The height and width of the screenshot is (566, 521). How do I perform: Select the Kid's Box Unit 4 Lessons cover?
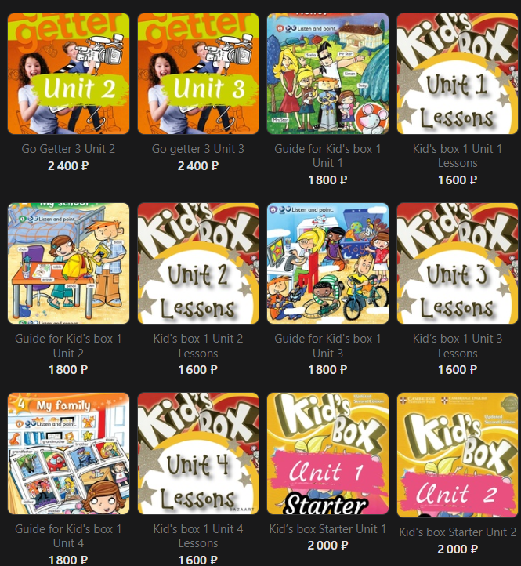[198, 453]
